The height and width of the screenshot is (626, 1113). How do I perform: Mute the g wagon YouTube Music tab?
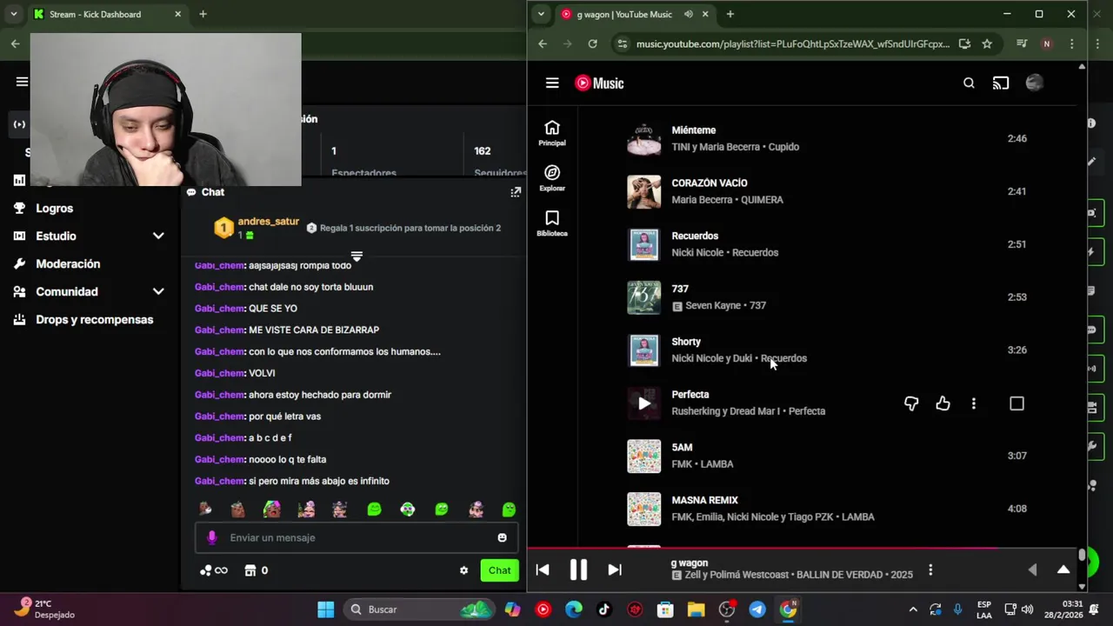pos(689,14)
